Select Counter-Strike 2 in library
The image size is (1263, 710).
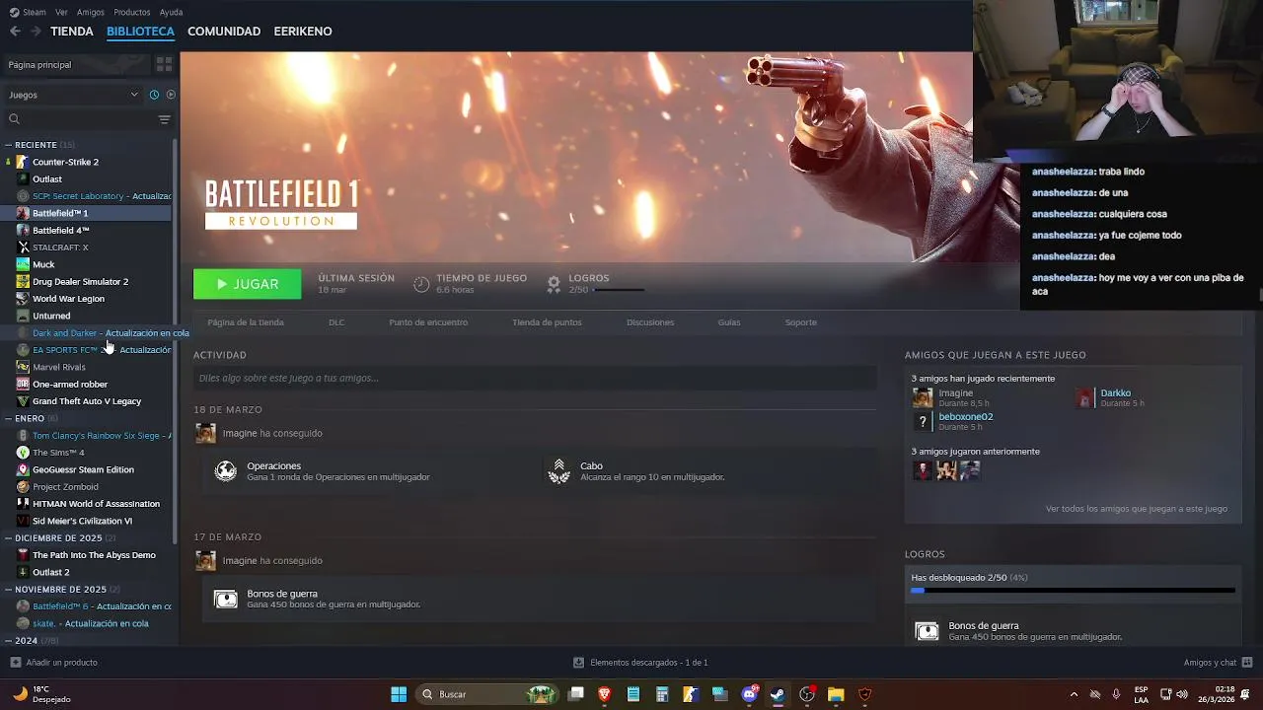65,162
